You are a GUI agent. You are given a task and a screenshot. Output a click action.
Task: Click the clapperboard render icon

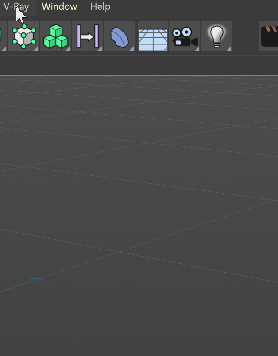(269, 36)
